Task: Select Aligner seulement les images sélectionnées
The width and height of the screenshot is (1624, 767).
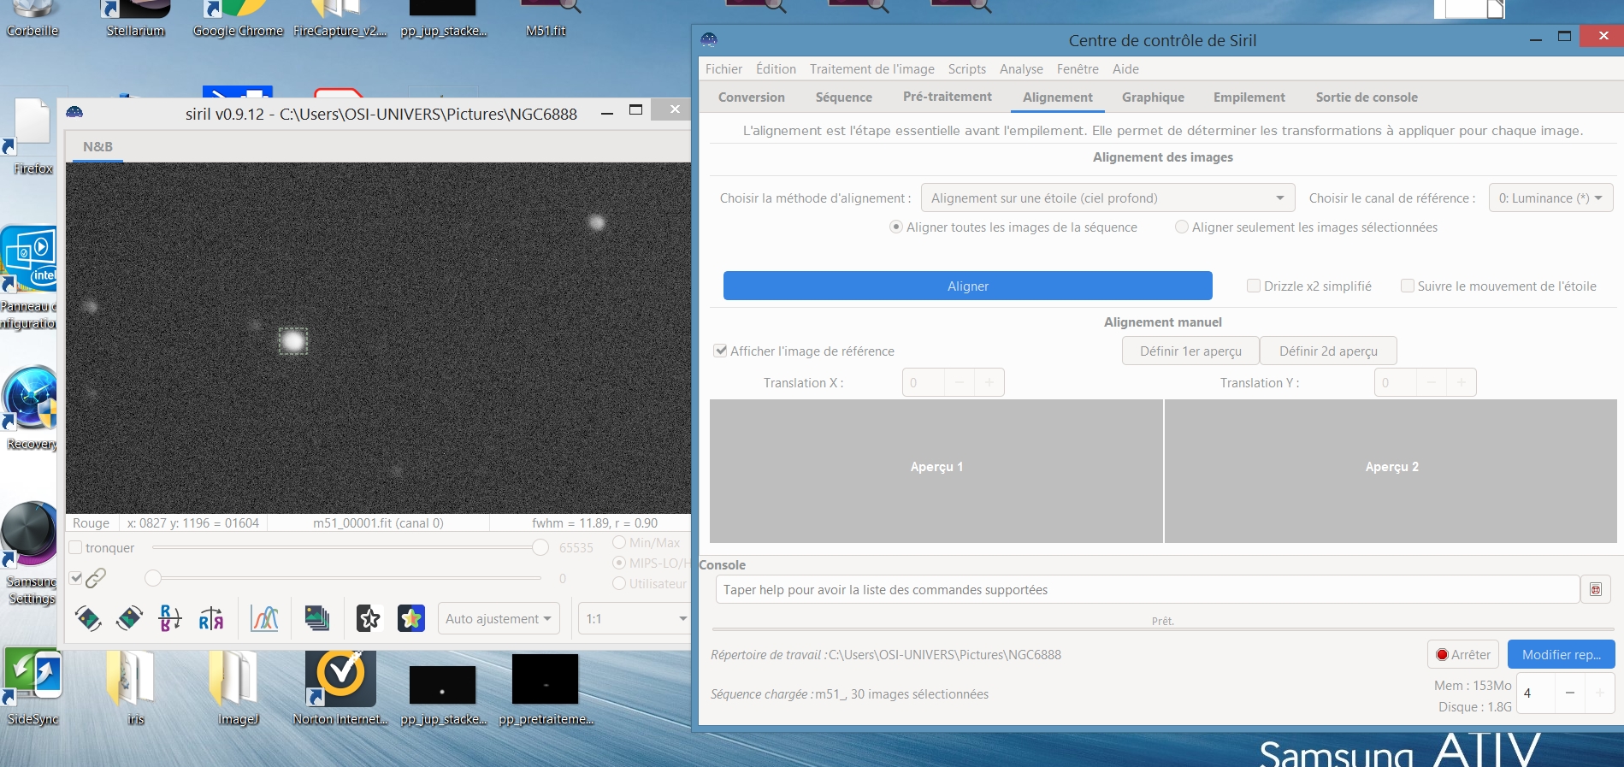Action: (1182, 227)
